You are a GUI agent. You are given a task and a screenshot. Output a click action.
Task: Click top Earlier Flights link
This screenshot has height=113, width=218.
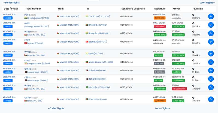pos(11,3)
